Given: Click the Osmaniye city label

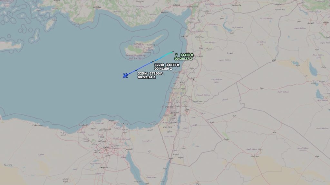Looking at the screenshot, I should click(x=192, y=7).
